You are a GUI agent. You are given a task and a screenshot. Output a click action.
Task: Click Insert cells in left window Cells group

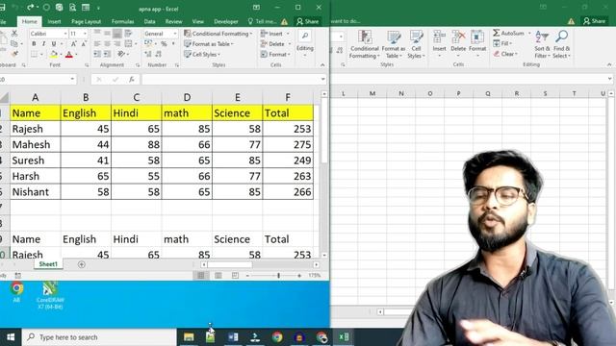tap(275, 34)
